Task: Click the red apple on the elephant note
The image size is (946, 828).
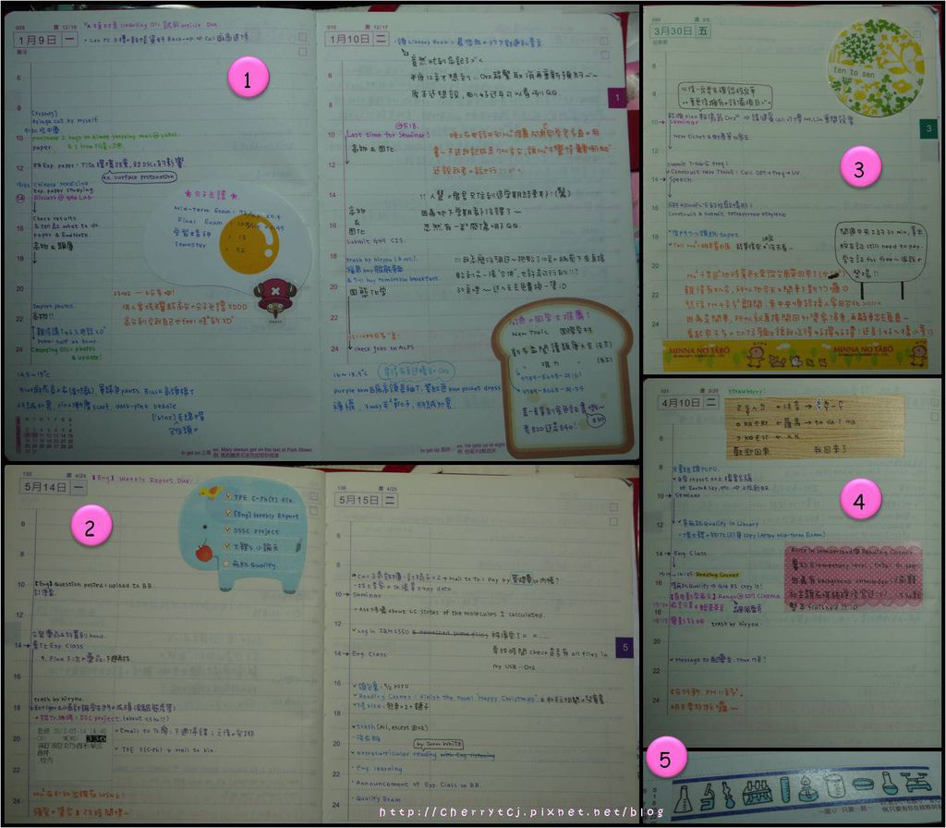Action: 204,553
